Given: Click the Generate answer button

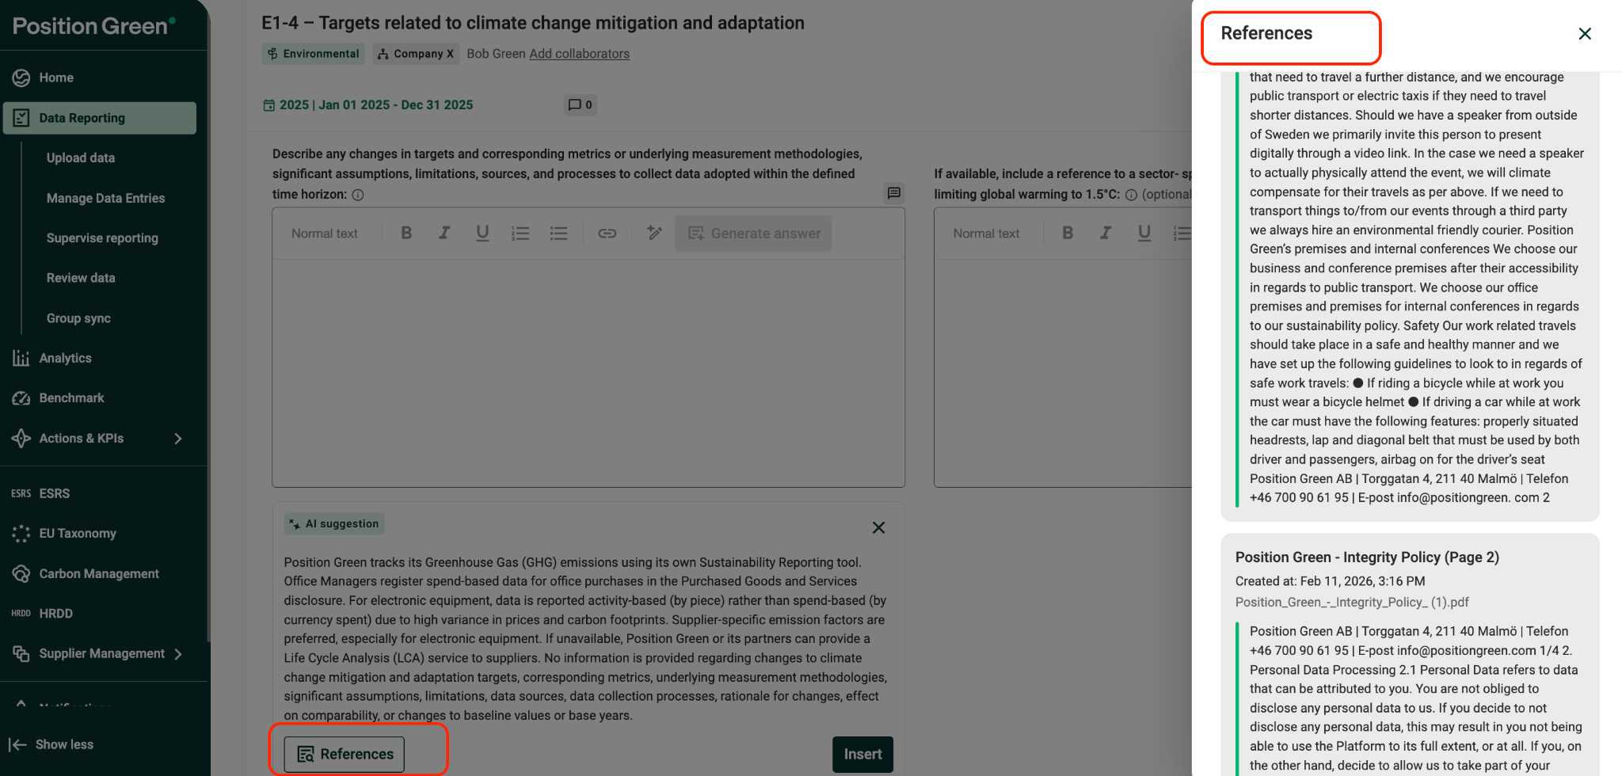Looking at the screenshot, I should tap(753, 234).
